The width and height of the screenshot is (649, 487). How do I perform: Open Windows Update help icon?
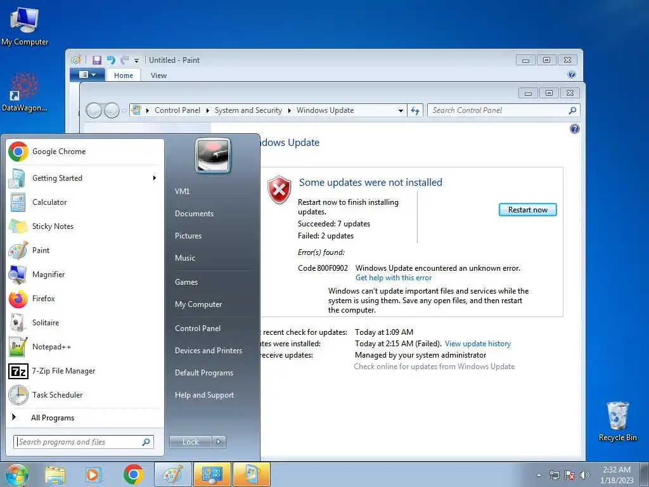click(574, 129)
